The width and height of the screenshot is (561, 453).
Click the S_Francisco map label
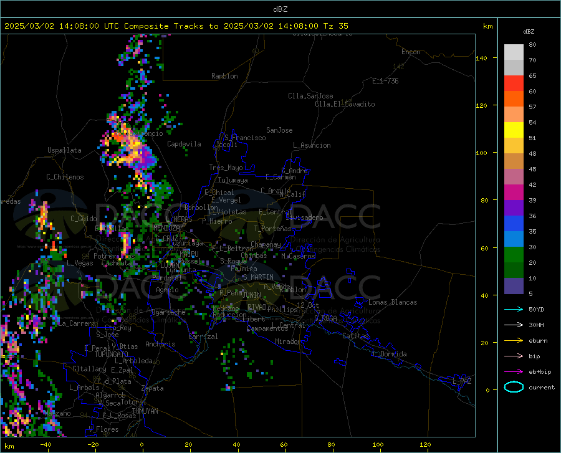point(245,138)
